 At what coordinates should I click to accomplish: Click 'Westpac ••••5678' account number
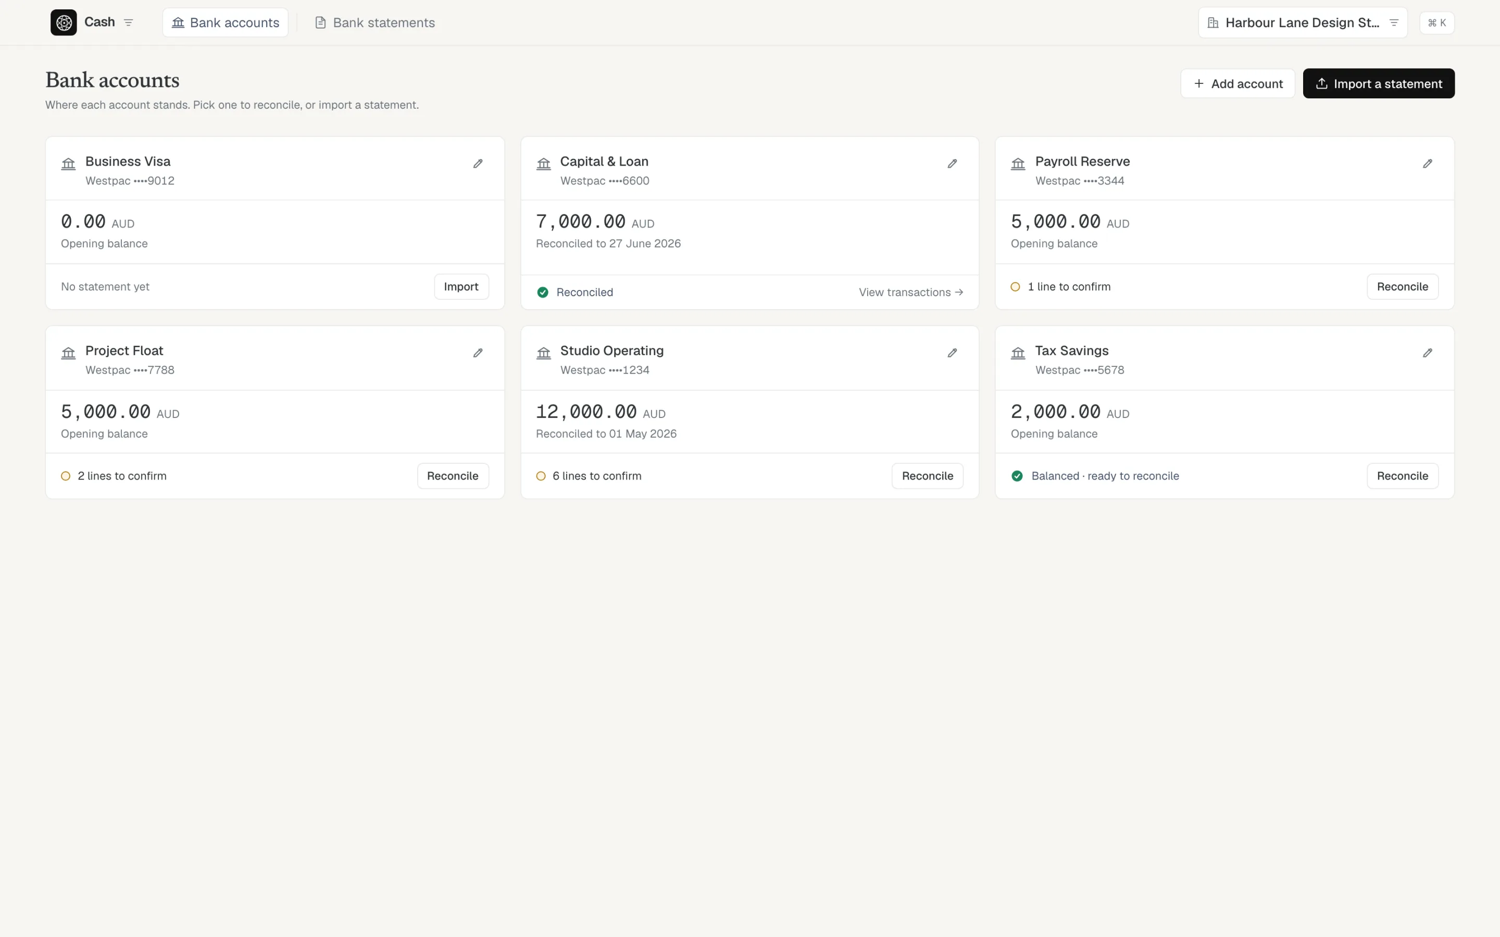(1079, 370)
